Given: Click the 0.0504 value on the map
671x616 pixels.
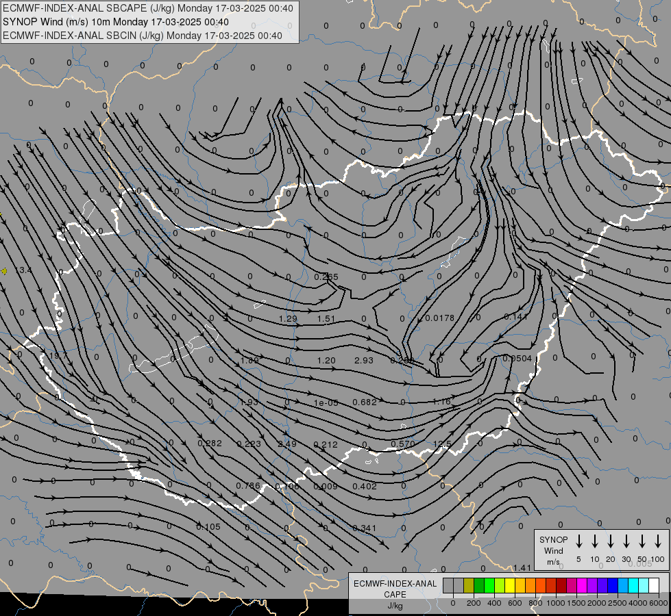Looking at the screenshot, I should point(517,359).
